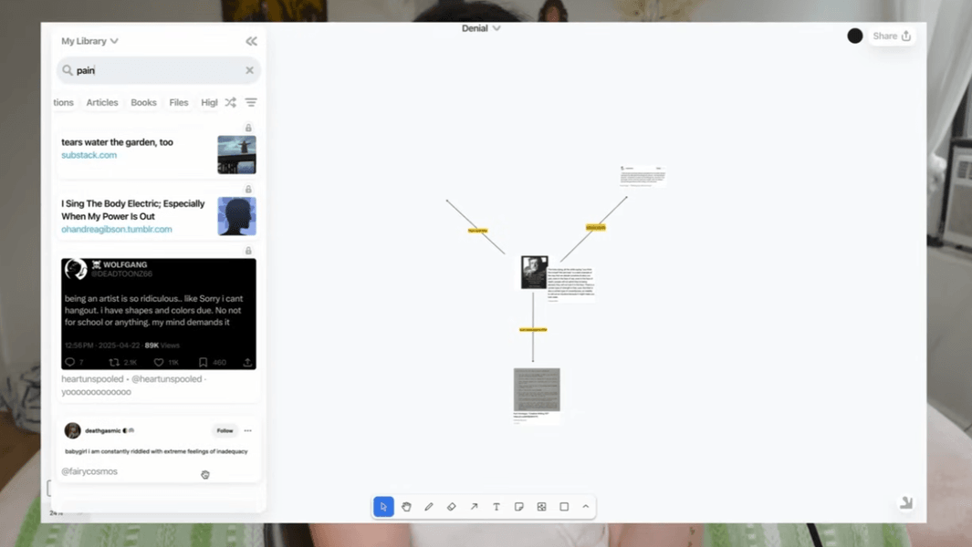Switch to the Articles filter tab
972x547 pixels.
pos(102,103)
